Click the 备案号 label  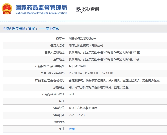tap(60, 39)
